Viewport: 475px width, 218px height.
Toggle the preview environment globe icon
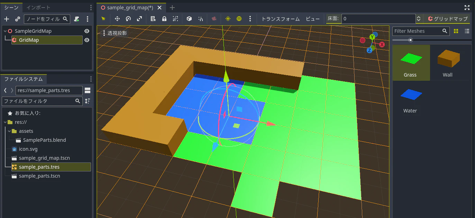[x=239, y=19]
